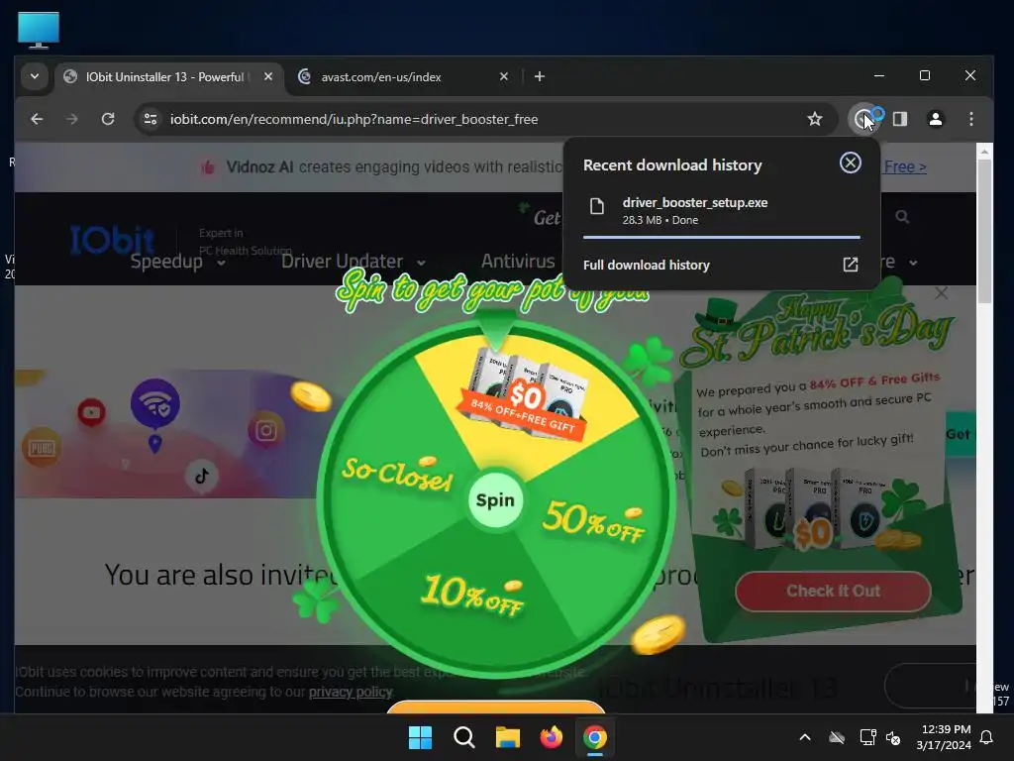Click the Vidnoz AI banner text

[x=394, y=166]
